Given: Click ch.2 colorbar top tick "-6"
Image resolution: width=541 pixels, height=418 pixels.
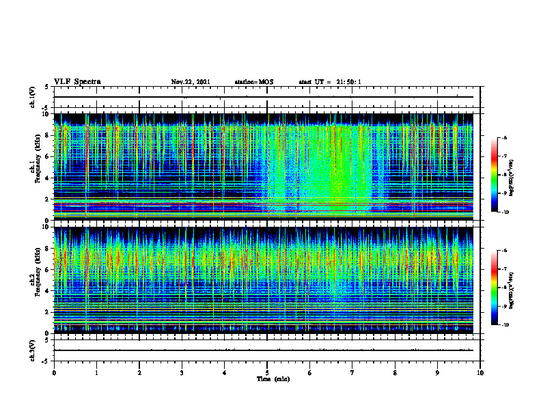Looking at the screenshot, I should [504, 251].
